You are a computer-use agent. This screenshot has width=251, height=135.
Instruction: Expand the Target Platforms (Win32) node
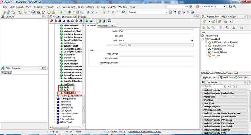206,46
